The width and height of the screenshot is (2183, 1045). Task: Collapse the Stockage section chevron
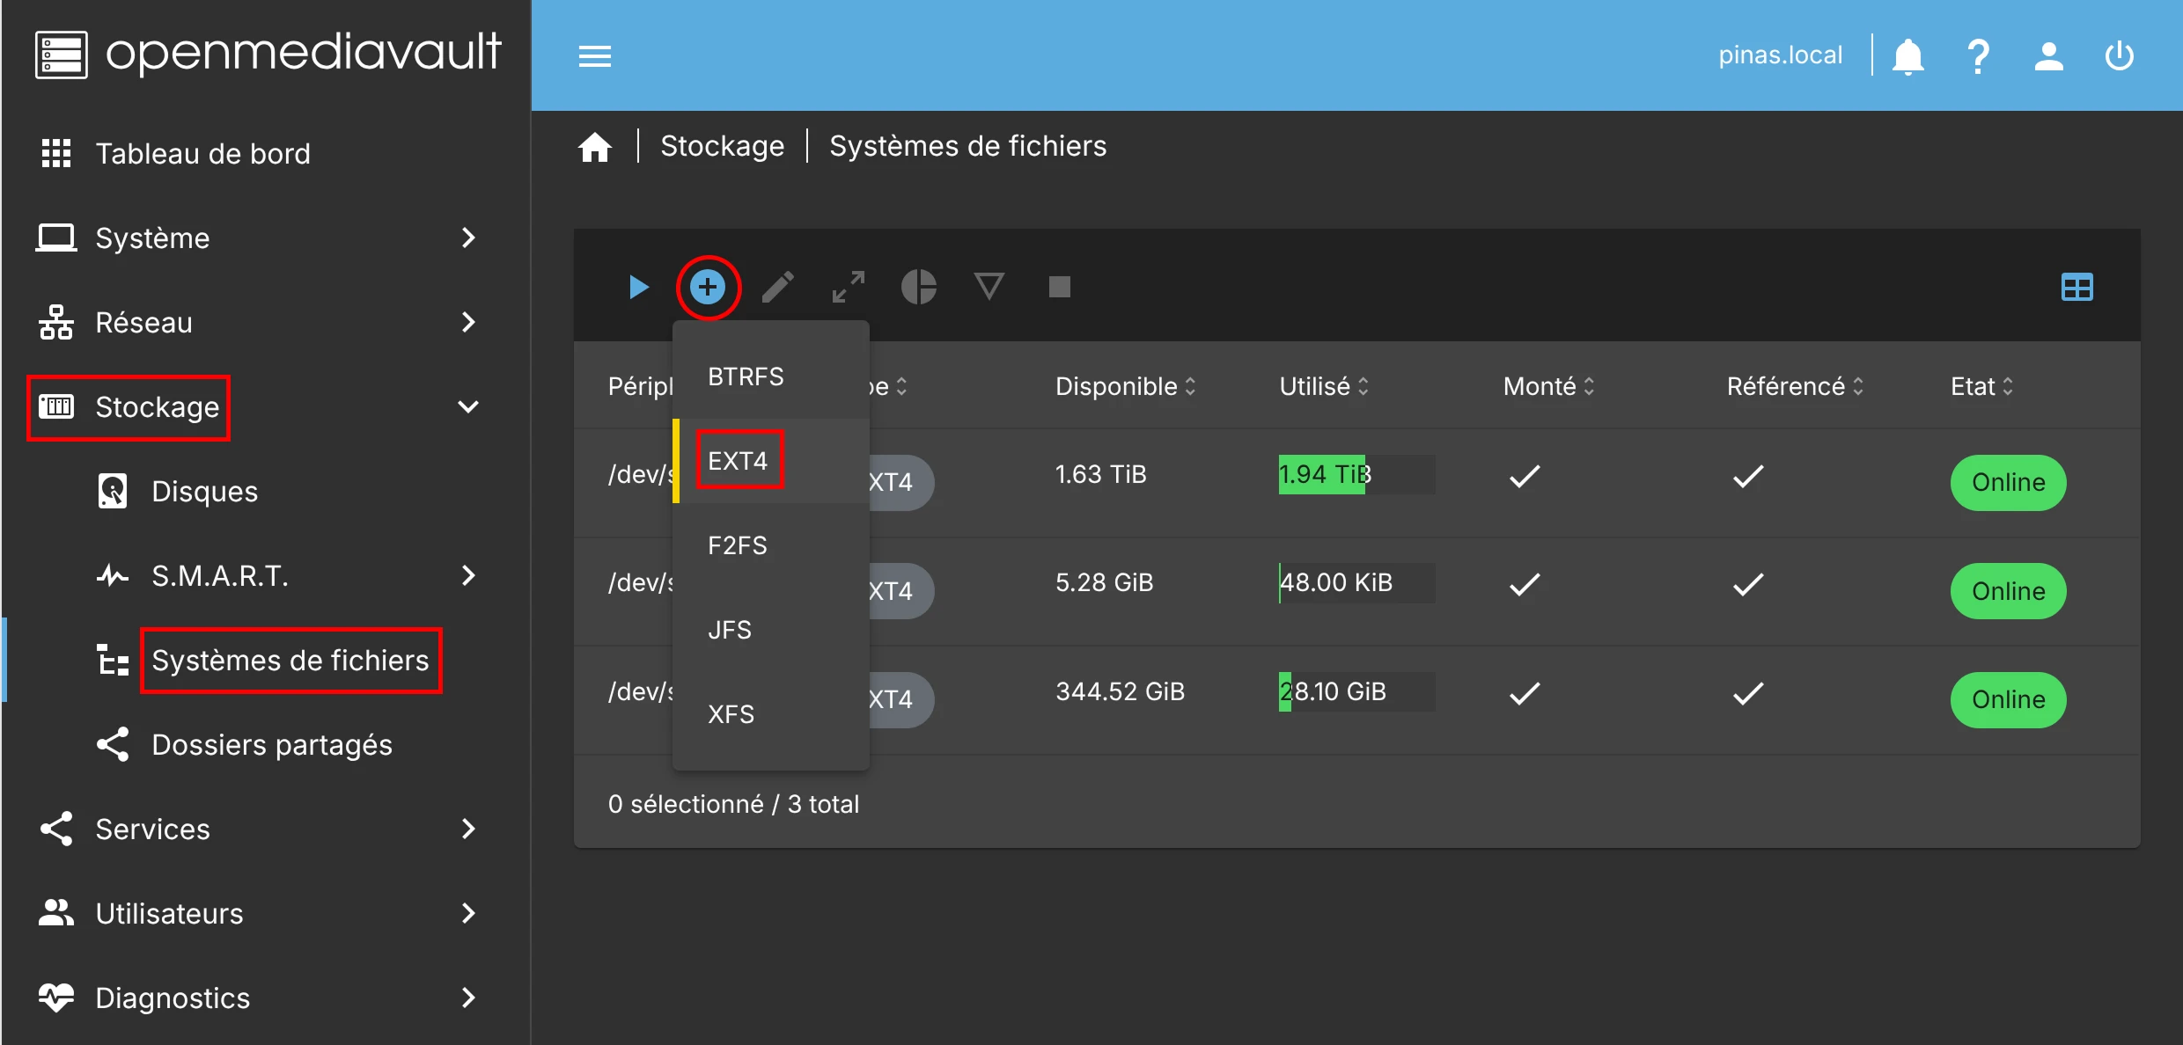click(468, 406)
